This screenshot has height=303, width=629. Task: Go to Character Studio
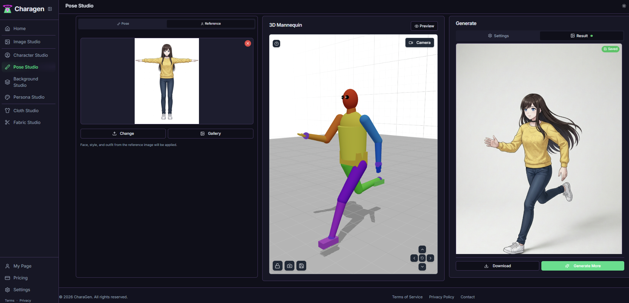tap(28, 55)
